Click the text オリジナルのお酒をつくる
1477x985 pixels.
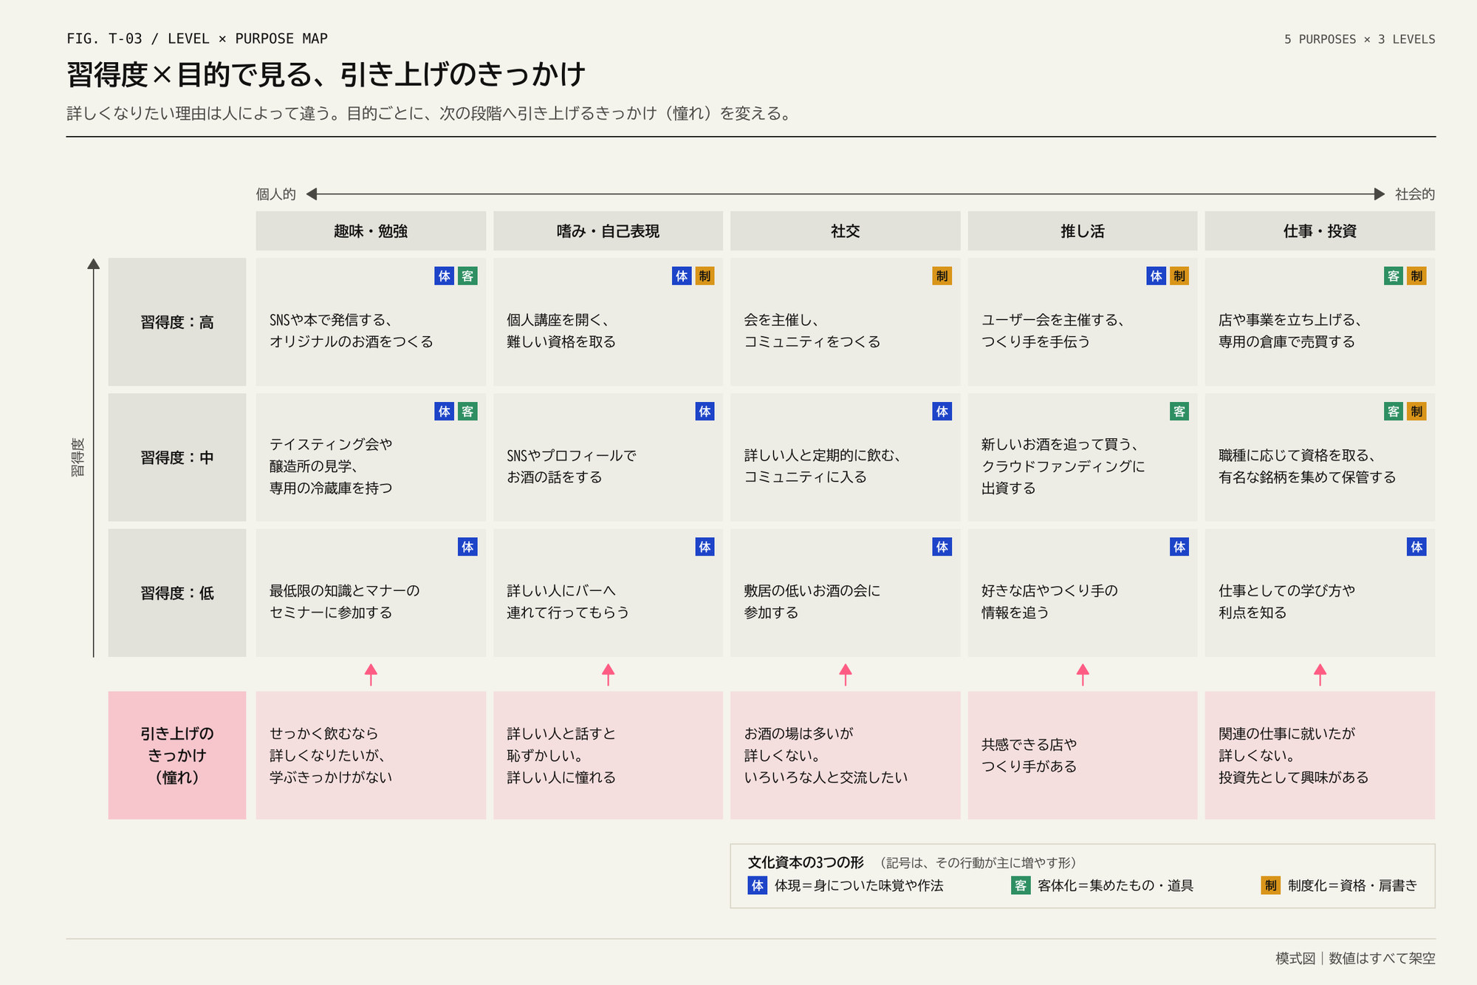352,341
